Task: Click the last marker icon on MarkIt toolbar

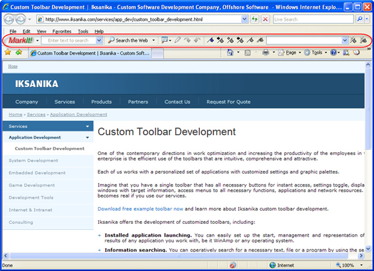Action: (363, 40)
